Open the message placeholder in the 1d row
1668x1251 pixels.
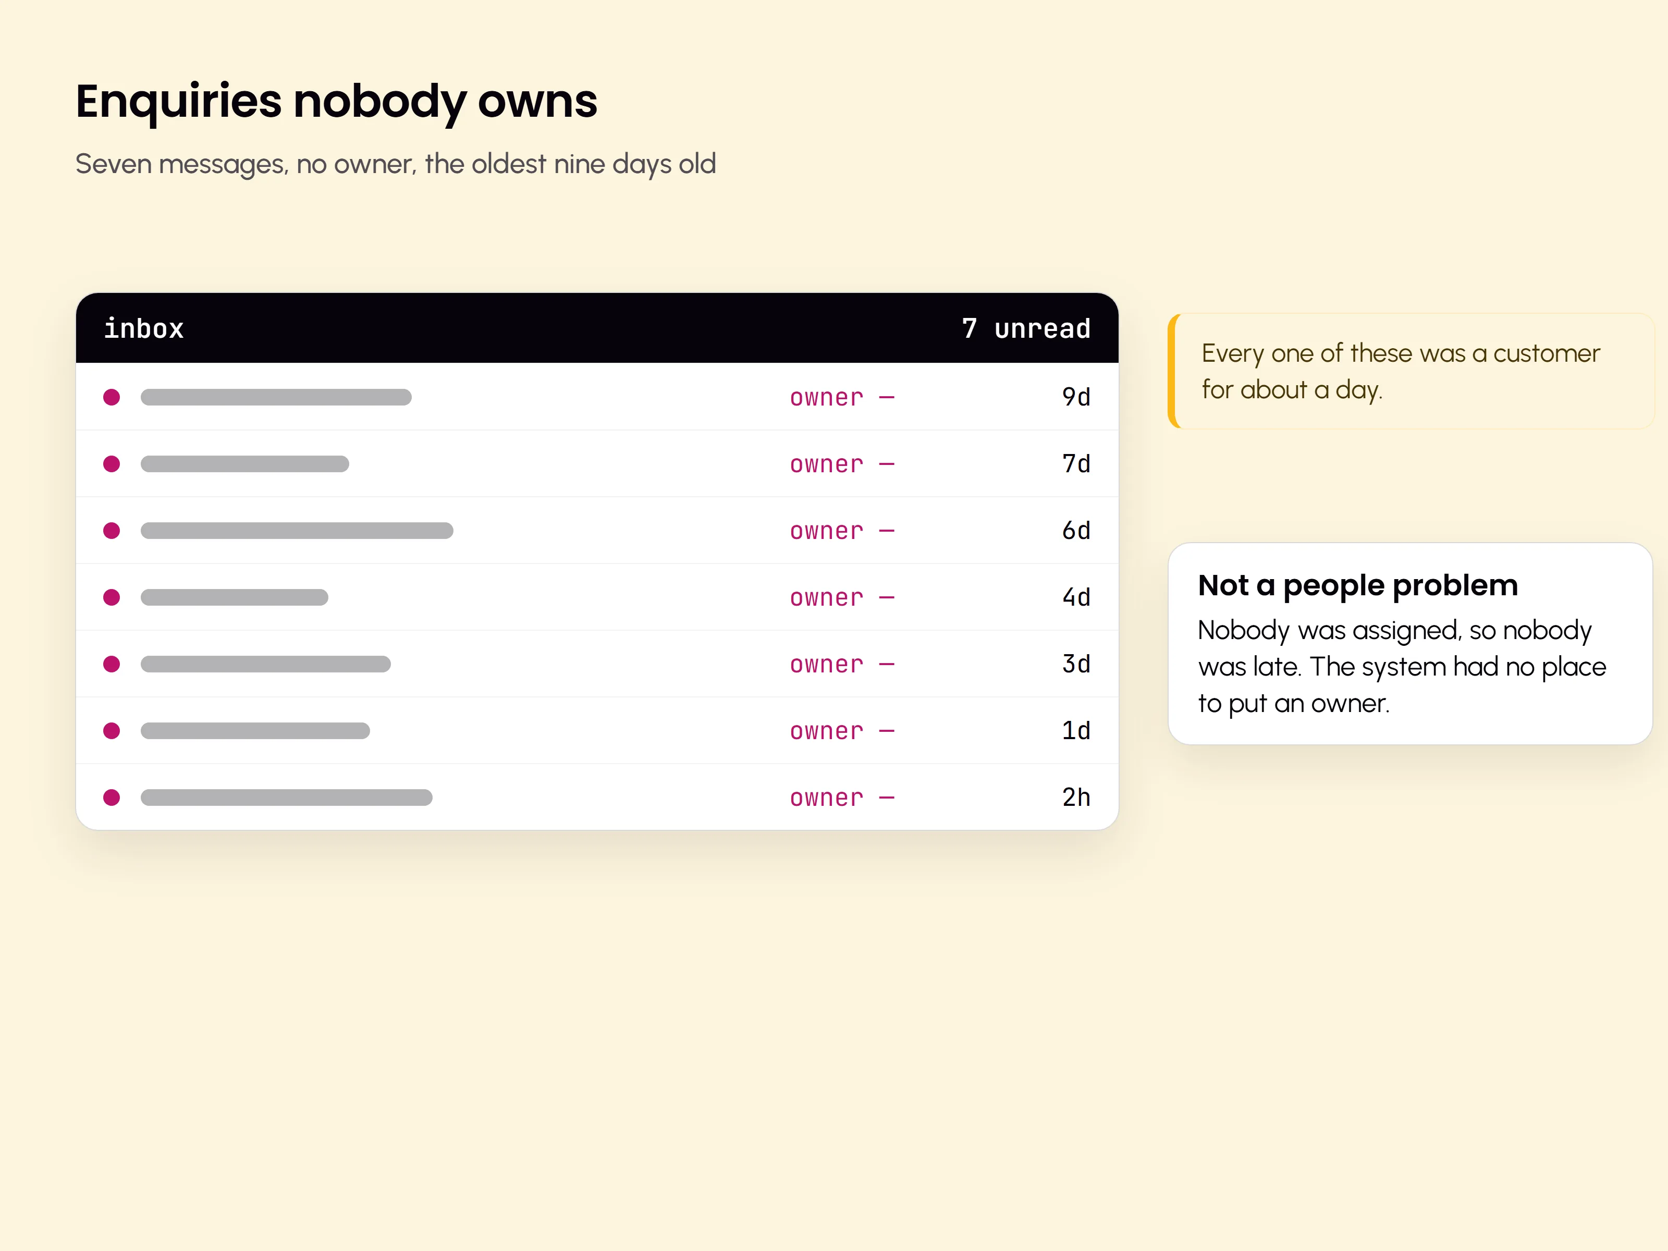click(x=255, y=731)
